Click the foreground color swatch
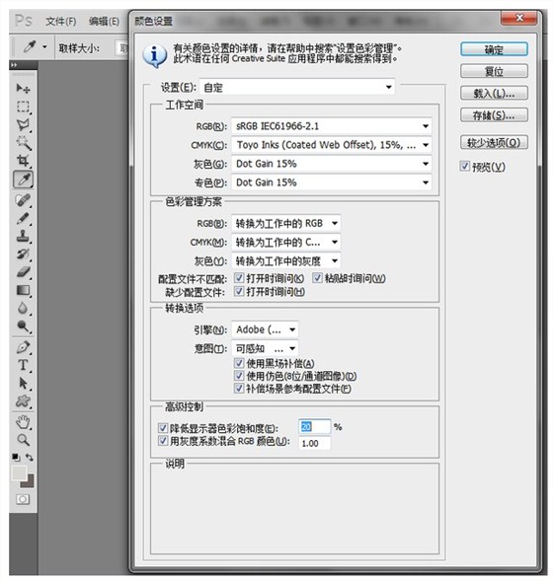 (x=19, y=472)
